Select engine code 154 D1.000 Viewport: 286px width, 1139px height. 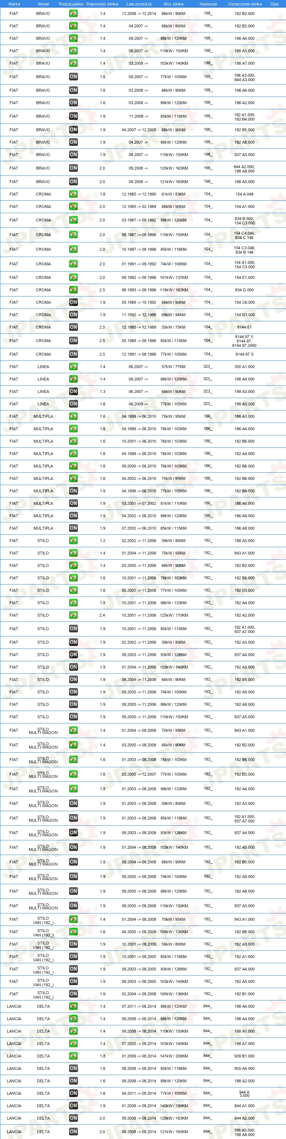(244, 315)
